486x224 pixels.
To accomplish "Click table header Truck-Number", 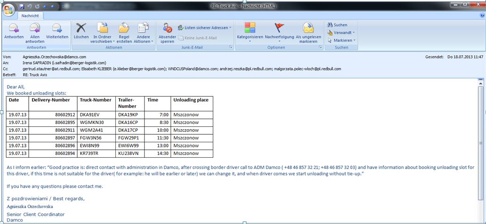I will pos(96,100).
